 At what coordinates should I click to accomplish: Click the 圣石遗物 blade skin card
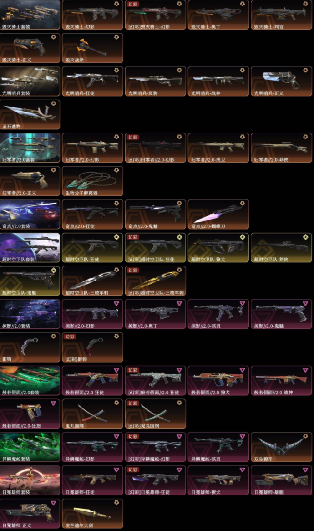[x=30, y=114]
